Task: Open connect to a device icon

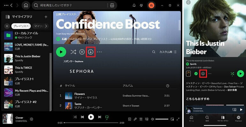Action: (x=147, y=119)
